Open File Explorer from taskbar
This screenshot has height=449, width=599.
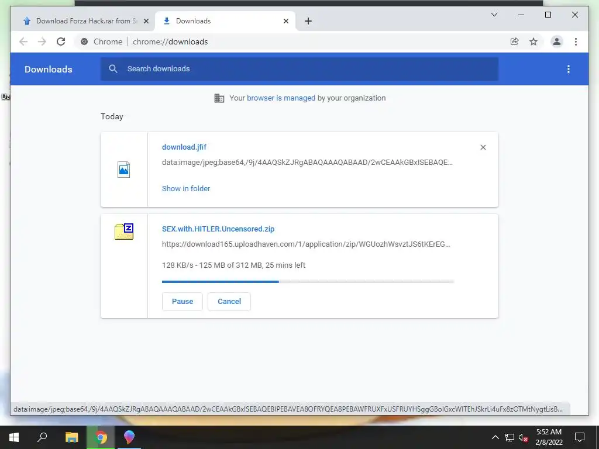(71, 437)
